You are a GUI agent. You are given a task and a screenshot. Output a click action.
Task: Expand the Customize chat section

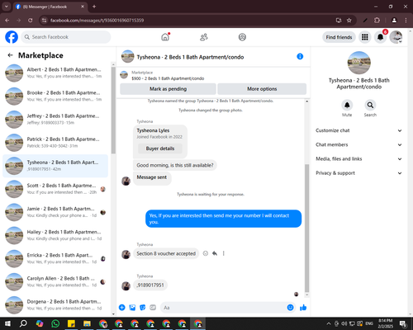coord(358,130)
